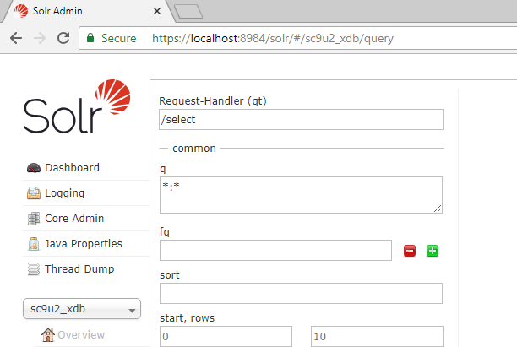This screenshot has height=347, width=517.
Task: Click the q textarea resize handle
Action: [438, 209]
